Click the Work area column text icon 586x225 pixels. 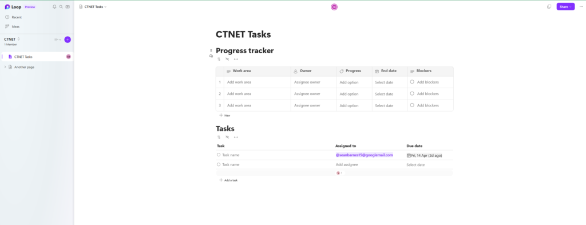point(229,71)
